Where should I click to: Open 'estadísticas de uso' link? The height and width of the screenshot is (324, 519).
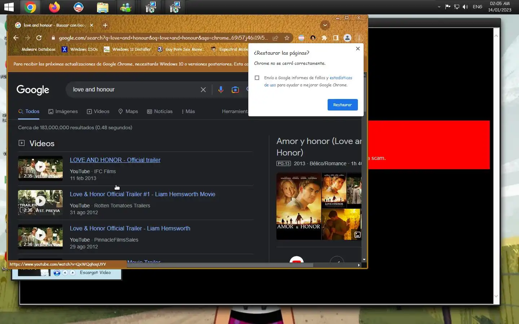[x=341, y=78]
